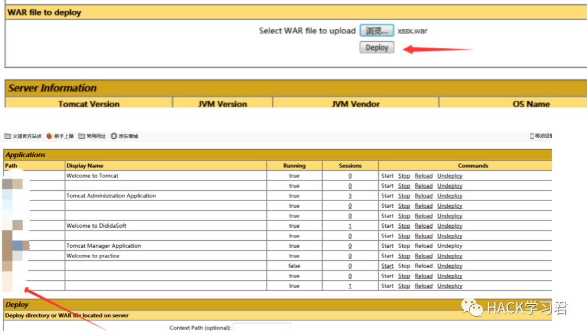587x334 pixels.
Task: Open the 3 sessions link for Administration Application
Action: [350, 196]
